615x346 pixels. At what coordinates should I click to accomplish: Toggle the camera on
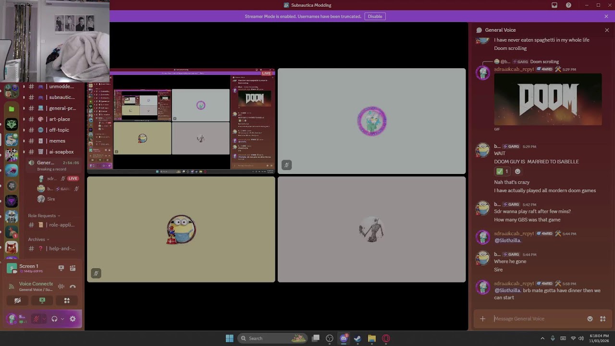pos(18,300)
